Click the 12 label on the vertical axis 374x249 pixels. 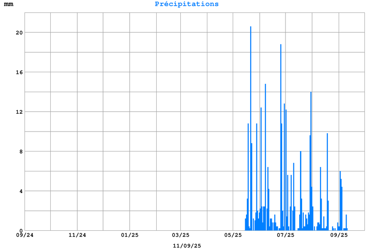click(19, 112)
